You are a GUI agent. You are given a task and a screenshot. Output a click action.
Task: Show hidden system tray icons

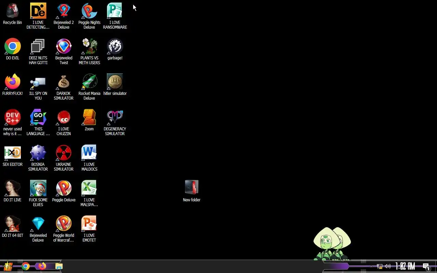pyautogui.click(x=371, y=266)
